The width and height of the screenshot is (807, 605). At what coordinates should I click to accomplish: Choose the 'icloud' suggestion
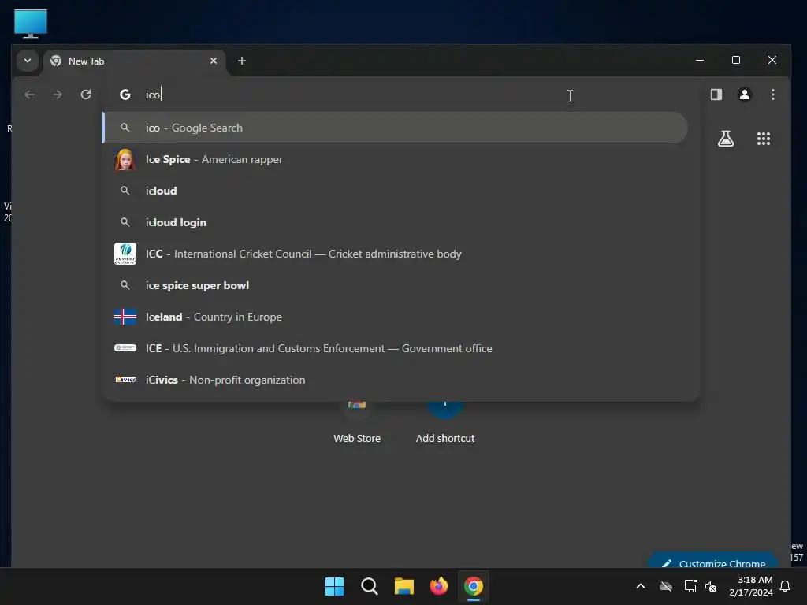coord(395,191)
